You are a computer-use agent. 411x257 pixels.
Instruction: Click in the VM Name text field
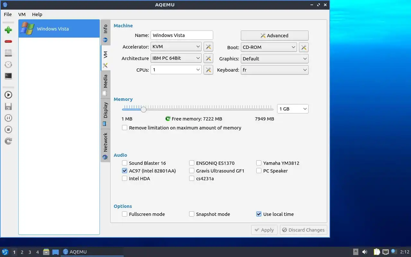182,35
